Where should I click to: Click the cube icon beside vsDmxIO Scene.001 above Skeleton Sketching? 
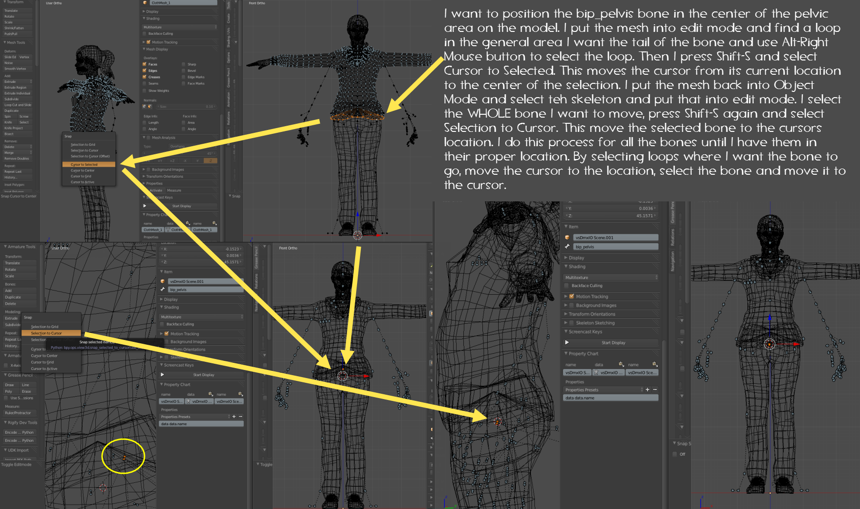(x=567, y=237)
